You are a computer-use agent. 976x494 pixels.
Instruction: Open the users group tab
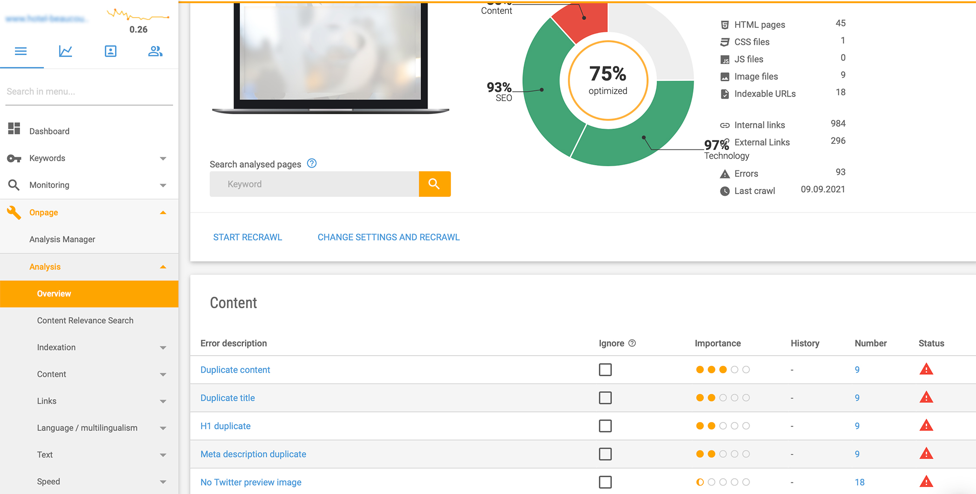point(155,51)
